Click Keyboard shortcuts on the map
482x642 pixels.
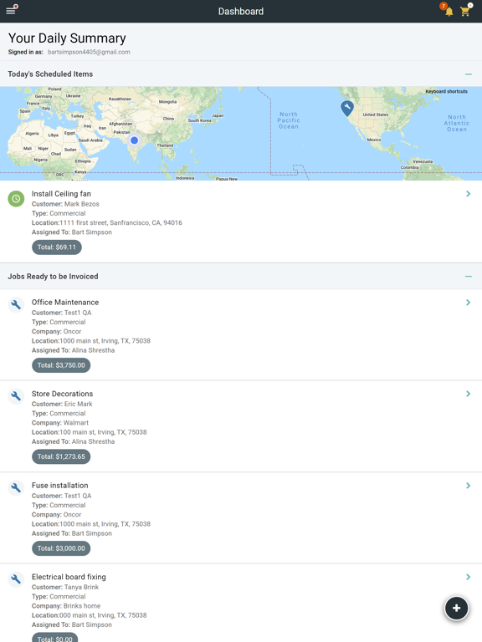click(446, 91)
